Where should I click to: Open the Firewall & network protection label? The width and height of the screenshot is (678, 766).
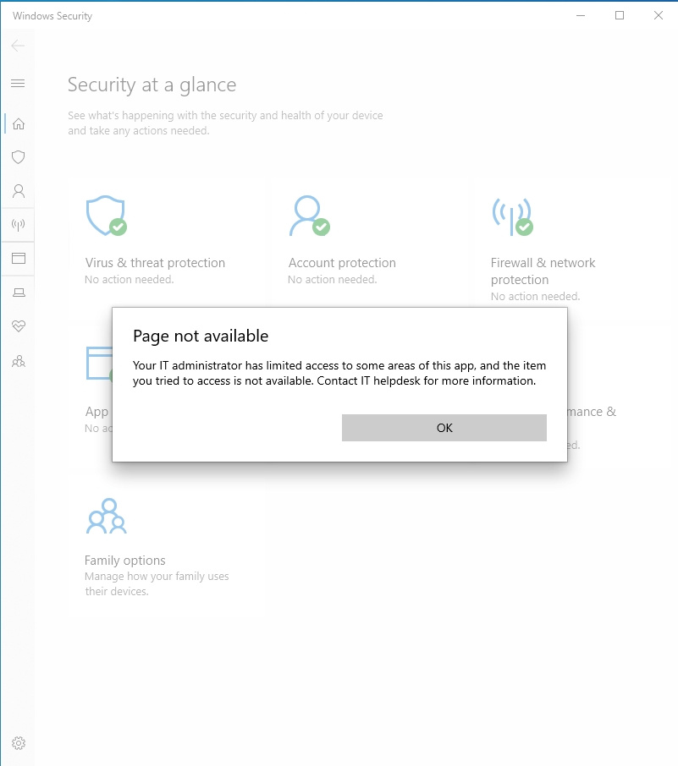tap(543, 271)
